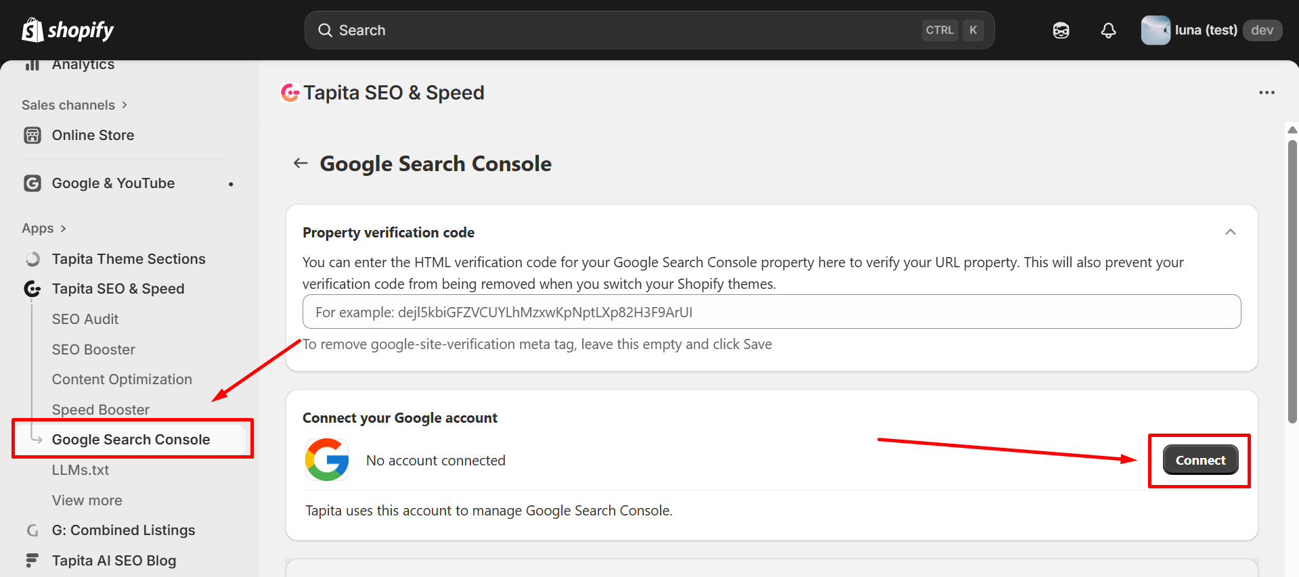This screenshot has width=1299, height=577.
Task: Click the View more link
Action: pyautogui.click(x=87, y=501)
